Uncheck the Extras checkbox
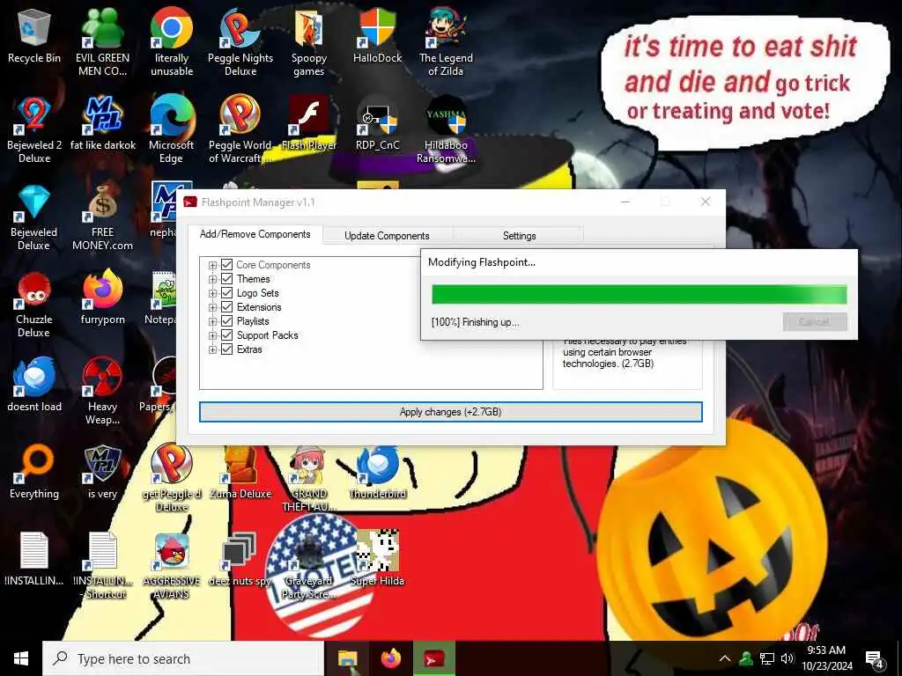Image resolution: width=902 pixels, height=676 pixels. 226,349
